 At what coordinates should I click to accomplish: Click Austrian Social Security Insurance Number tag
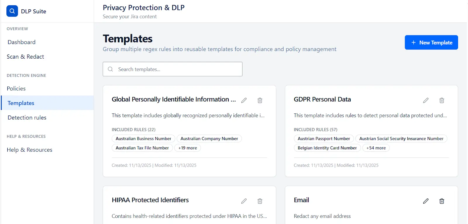point(401,139)
